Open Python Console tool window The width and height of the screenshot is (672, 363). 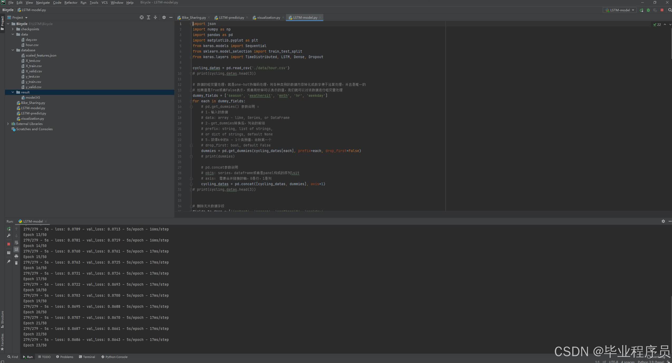click(x=114, y=357)
